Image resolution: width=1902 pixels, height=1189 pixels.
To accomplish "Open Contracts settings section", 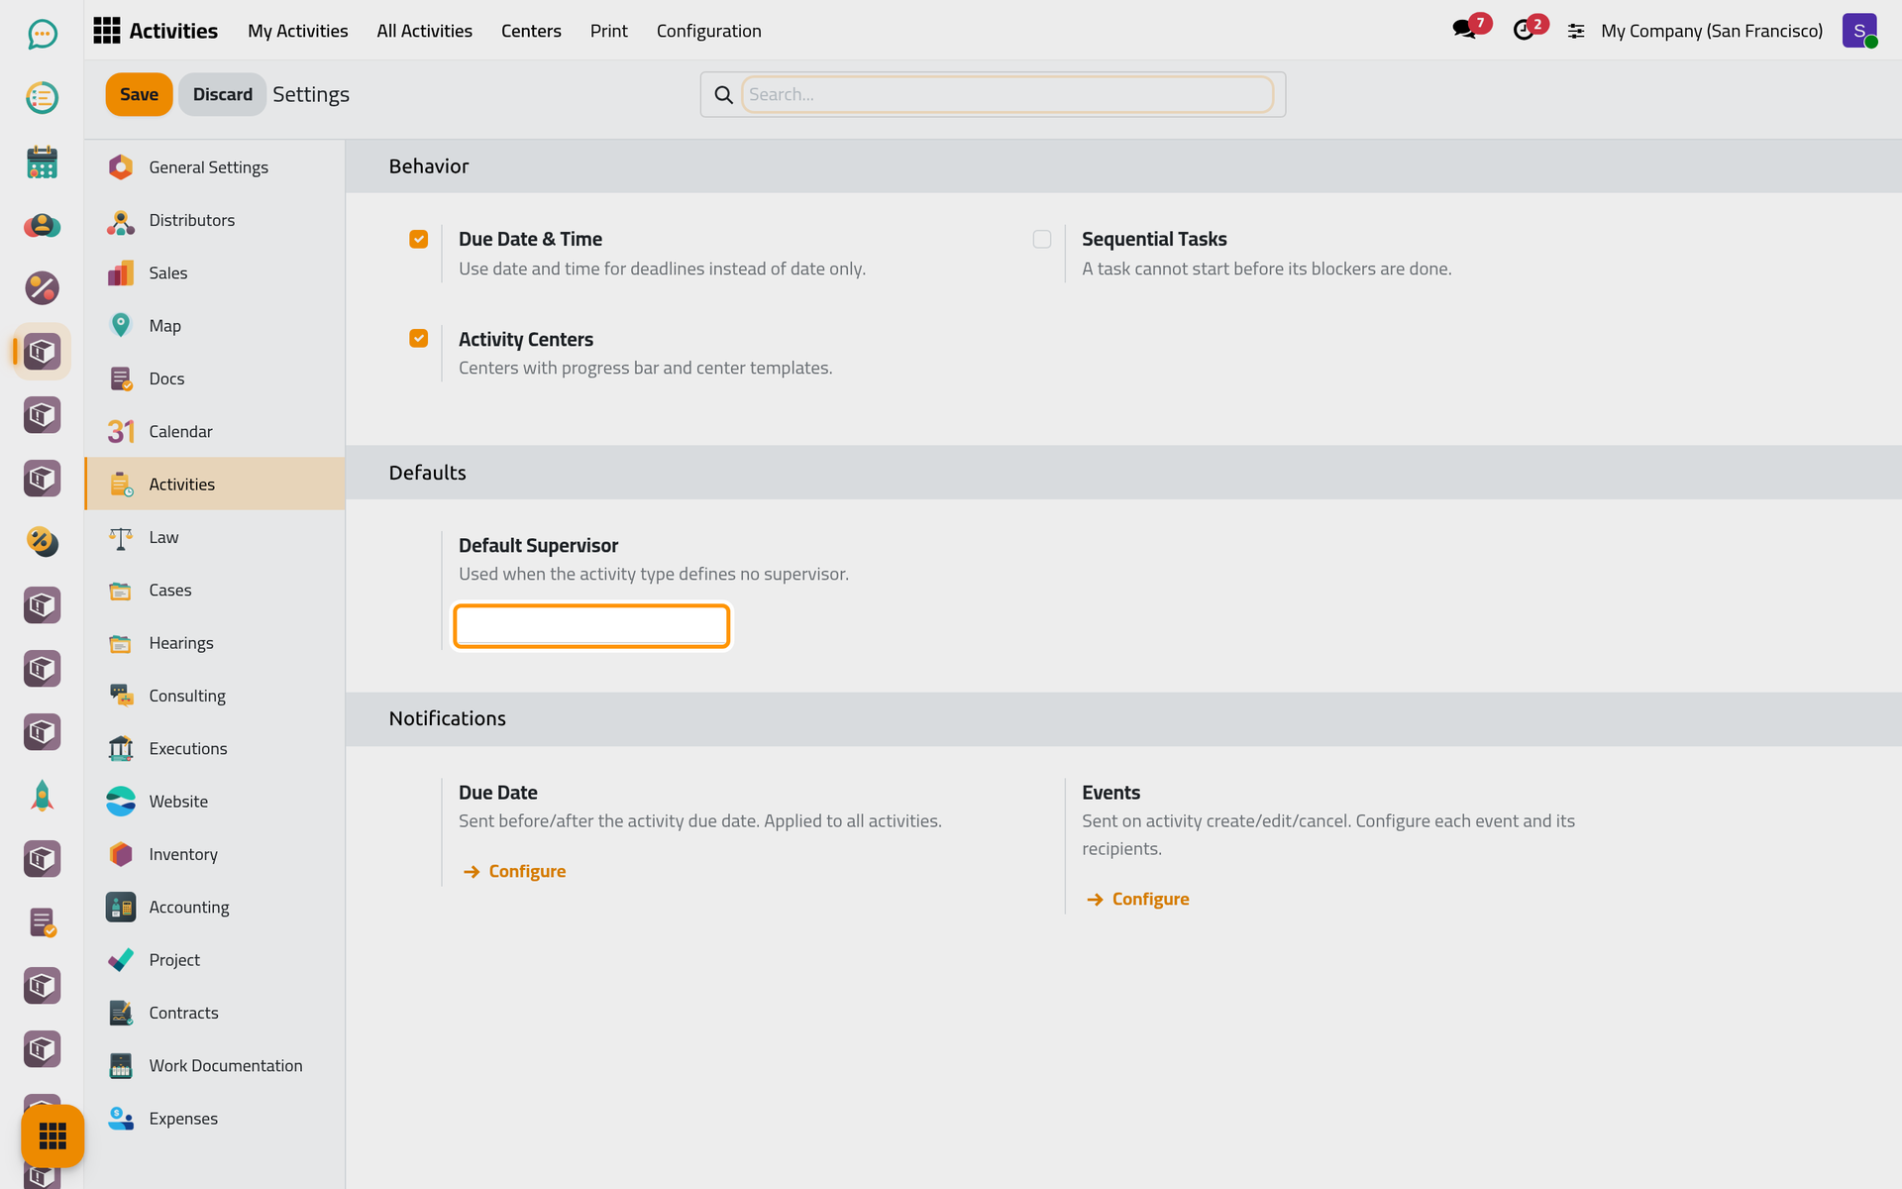I will (215, 1013).
